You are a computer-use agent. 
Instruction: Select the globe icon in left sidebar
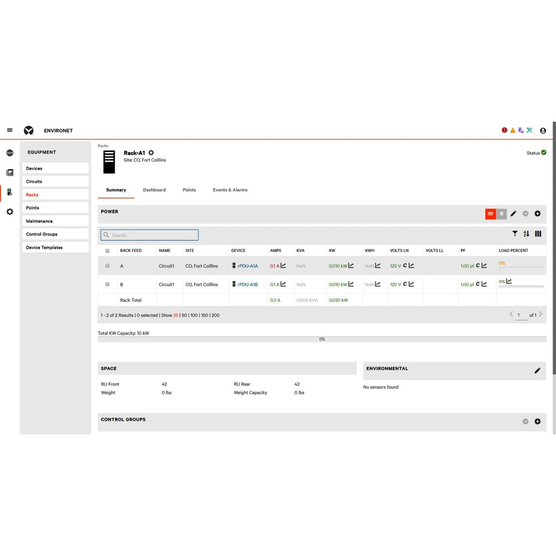click(10, 152)
